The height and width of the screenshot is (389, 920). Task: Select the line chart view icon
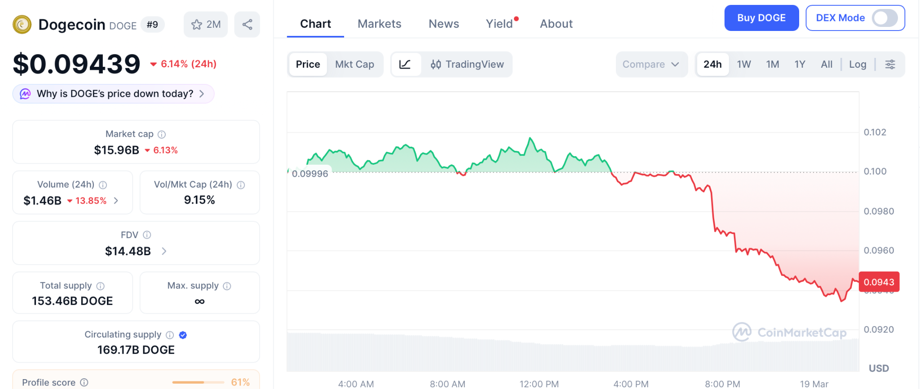pos(405,64)
